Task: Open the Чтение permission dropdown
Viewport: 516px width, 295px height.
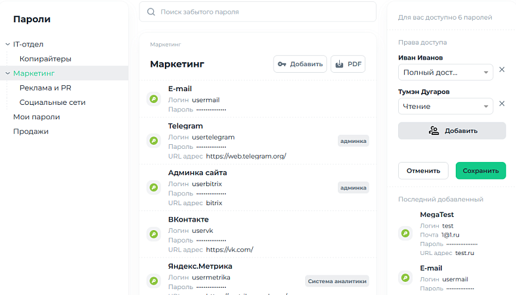Action: 445,106
